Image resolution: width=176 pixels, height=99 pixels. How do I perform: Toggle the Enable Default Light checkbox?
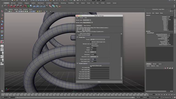[x=91, y=65]
